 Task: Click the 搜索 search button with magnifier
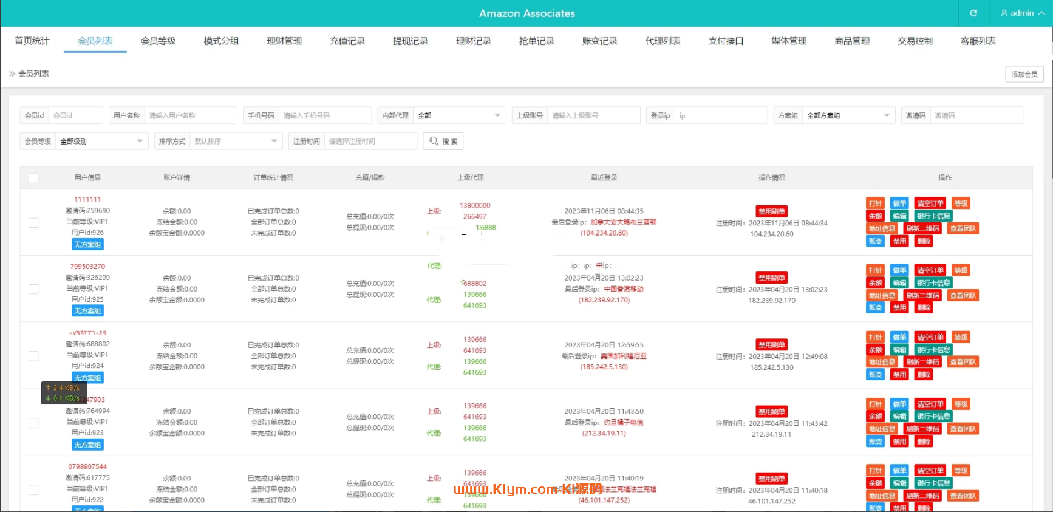tap(443, 141)
